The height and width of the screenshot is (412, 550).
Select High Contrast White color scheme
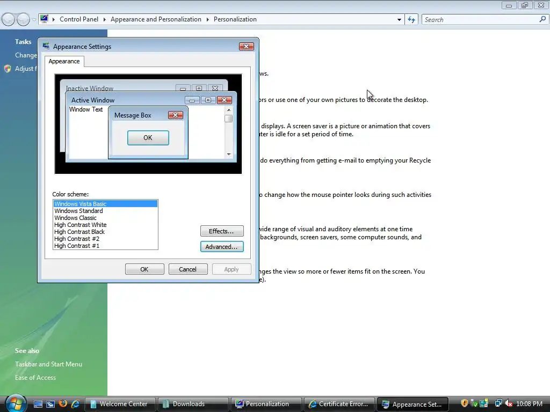point(105,225)
